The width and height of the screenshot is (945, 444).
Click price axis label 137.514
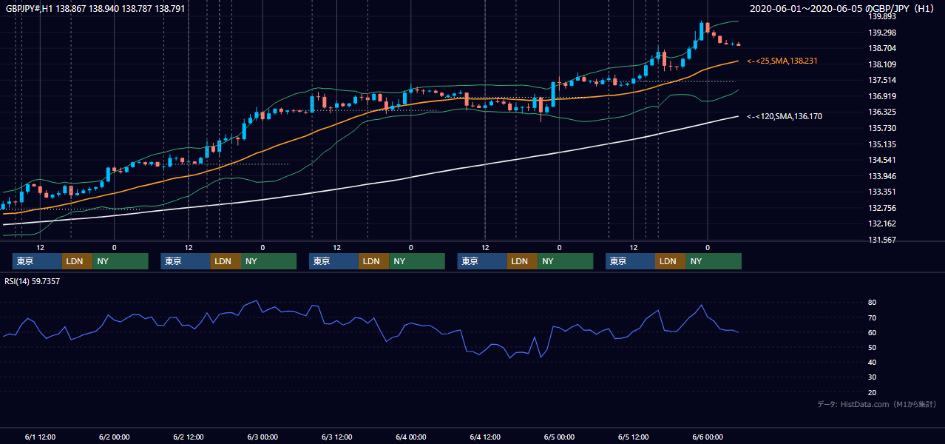point(882,80)
